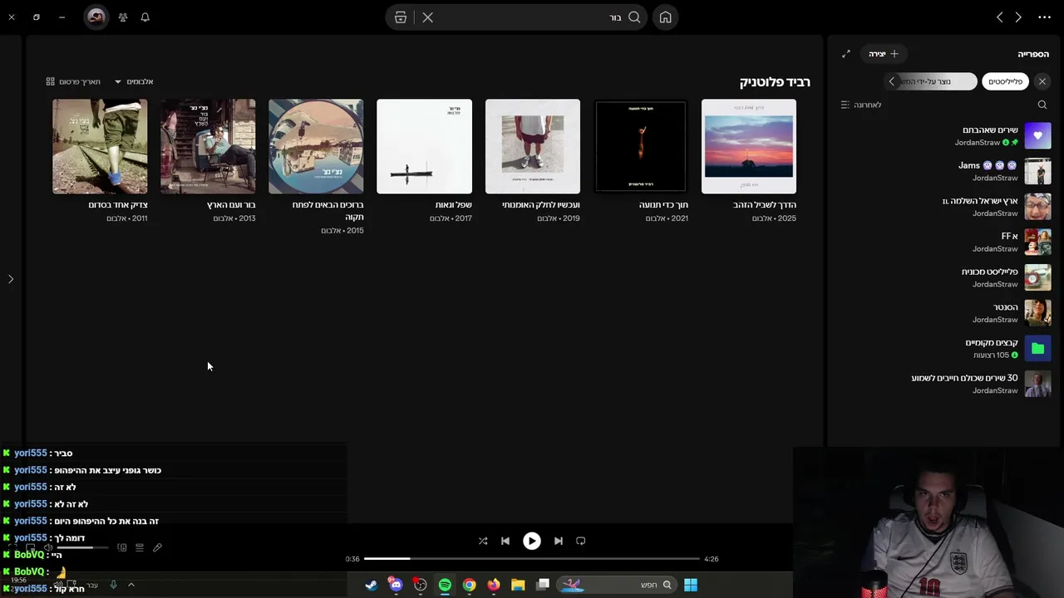The image size is (1064, 598).
Task: Open Spotify taskbar icon
Action: tap(445, 585)
